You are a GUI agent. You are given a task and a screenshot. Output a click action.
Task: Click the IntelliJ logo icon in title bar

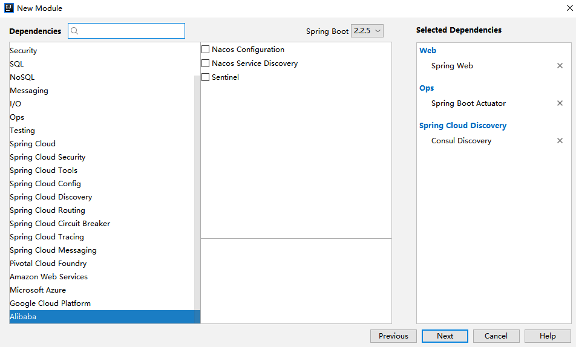pyautogui.click(x=8, y=8)
